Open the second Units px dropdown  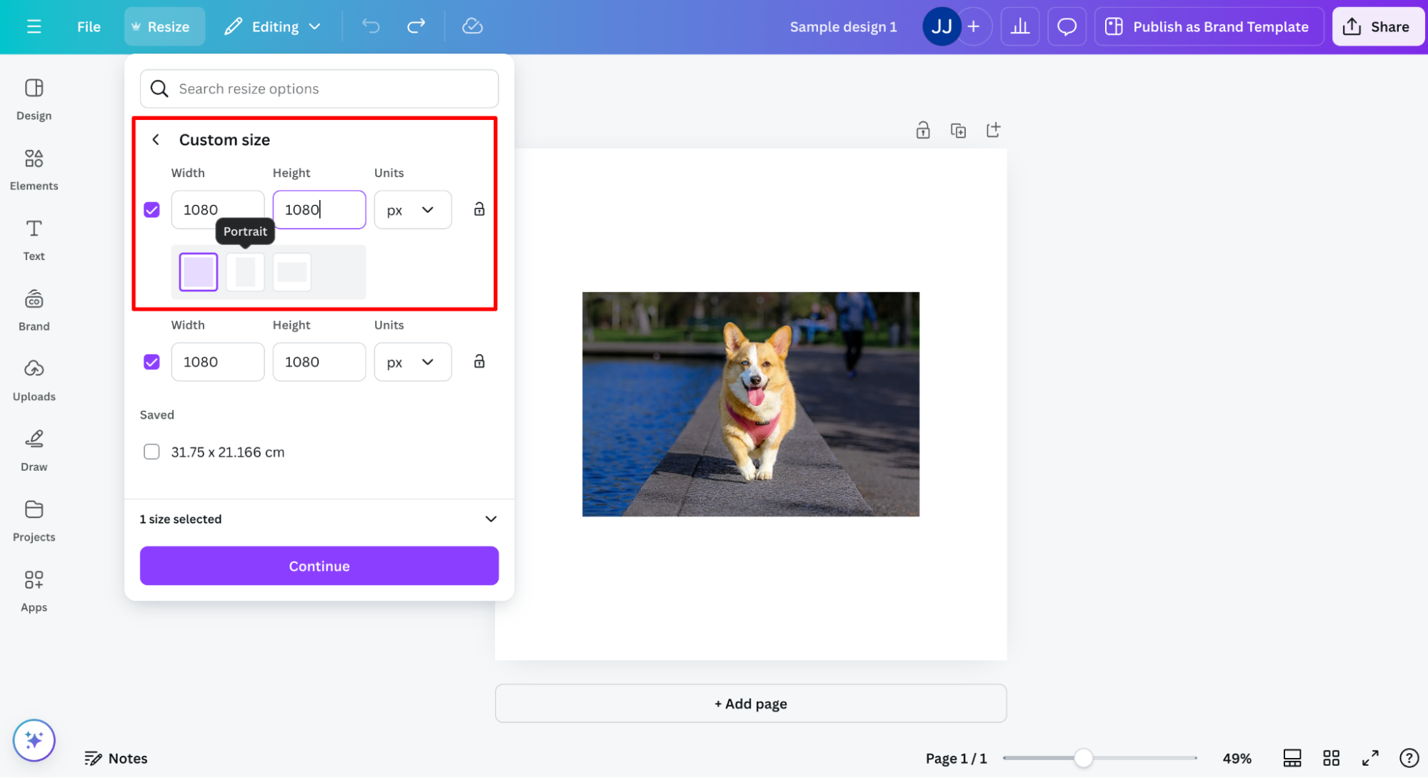pos(413,362)
